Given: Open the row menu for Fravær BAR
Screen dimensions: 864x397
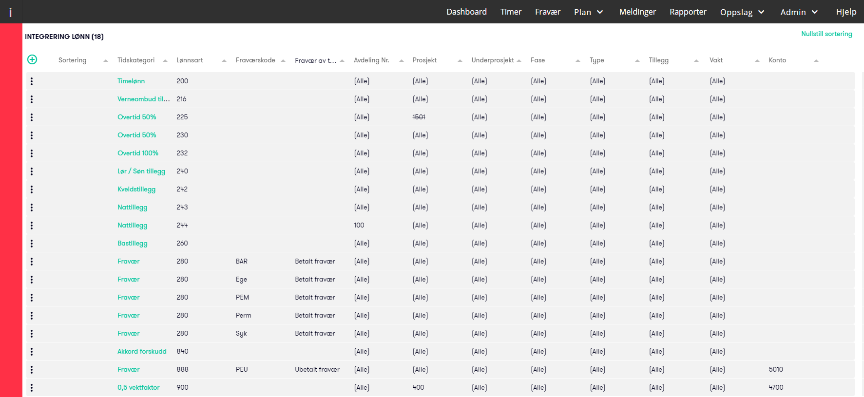Looking at the screenshot, I should click(x=32, y=262).
